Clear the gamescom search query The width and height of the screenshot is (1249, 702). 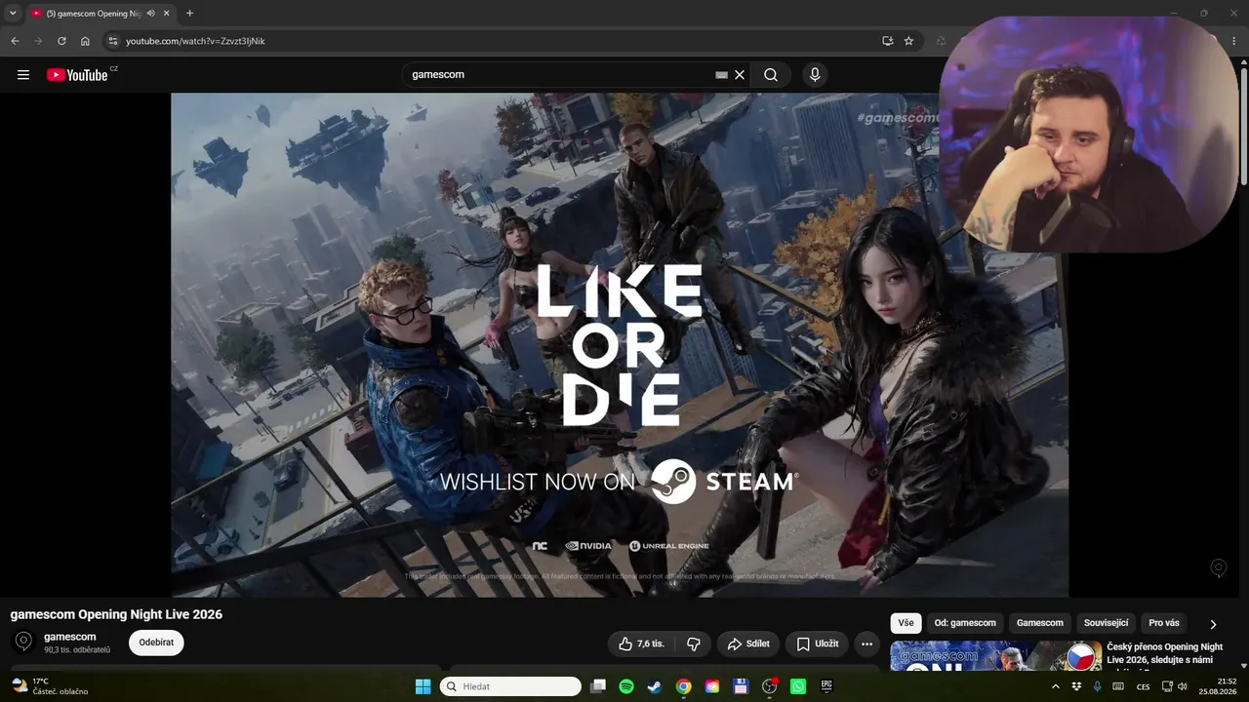[x=740, y=75]
